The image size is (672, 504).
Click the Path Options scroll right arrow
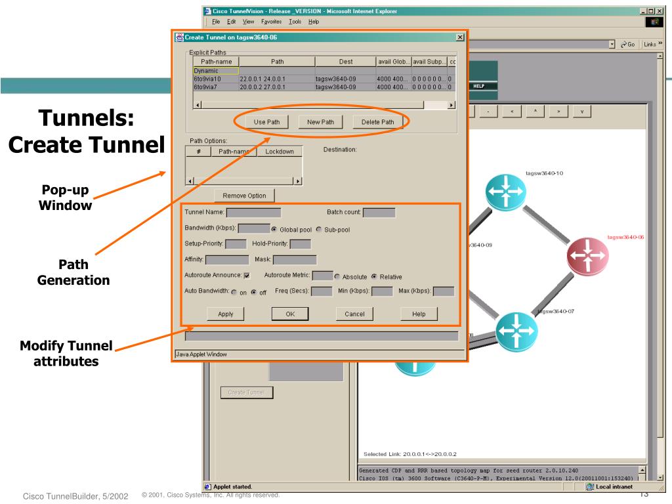tap(298, 181)
